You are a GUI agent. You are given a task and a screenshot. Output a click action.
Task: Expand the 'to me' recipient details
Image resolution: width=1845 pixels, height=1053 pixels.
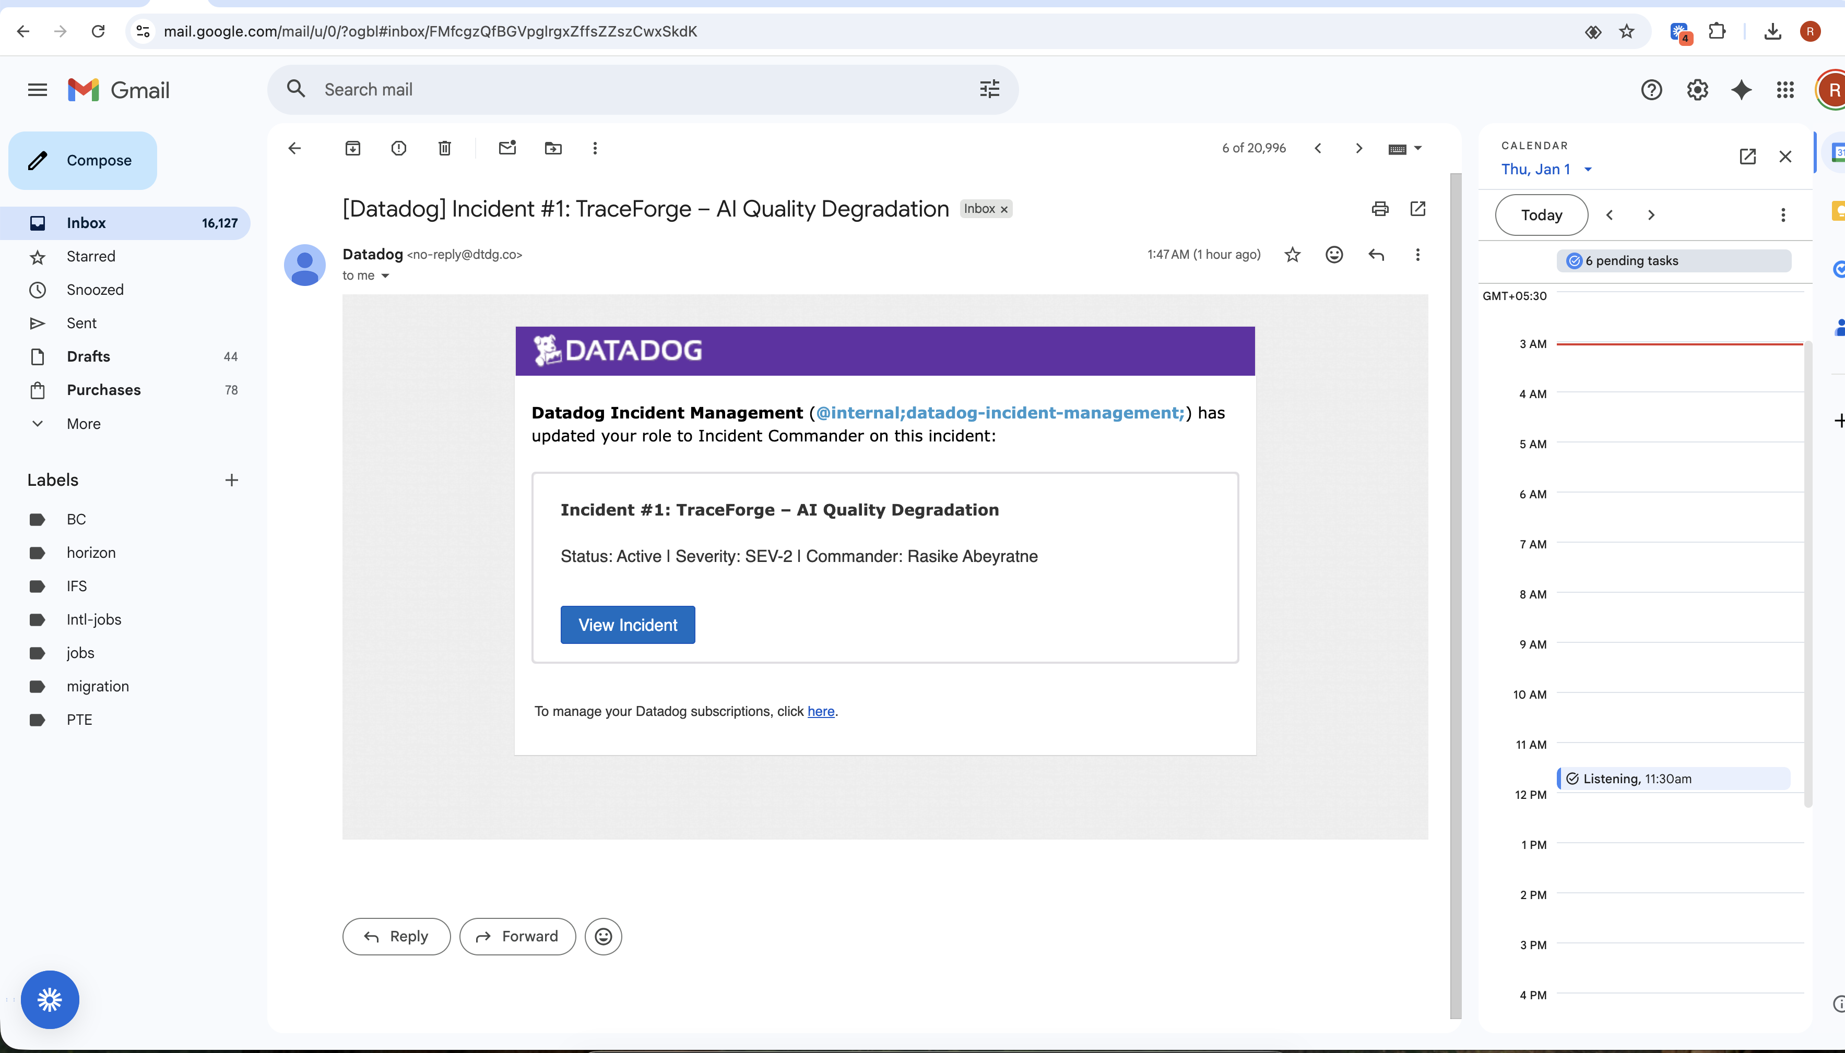(385, 276)
